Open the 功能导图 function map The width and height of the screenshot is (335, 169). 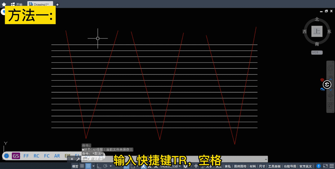290,166
